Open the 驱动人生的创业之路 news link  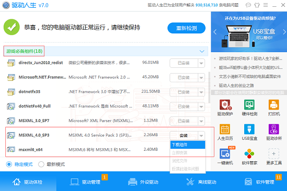click(236, 86)
